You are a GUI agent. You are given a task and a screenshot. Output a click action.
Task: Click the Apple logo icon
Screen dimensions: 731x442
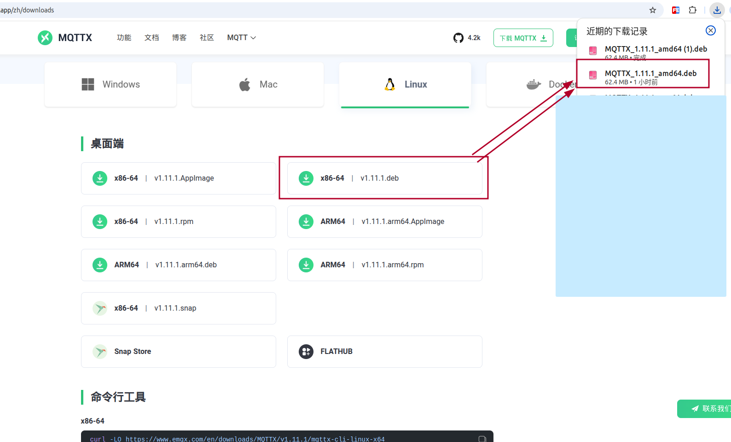tap(245, 84)
